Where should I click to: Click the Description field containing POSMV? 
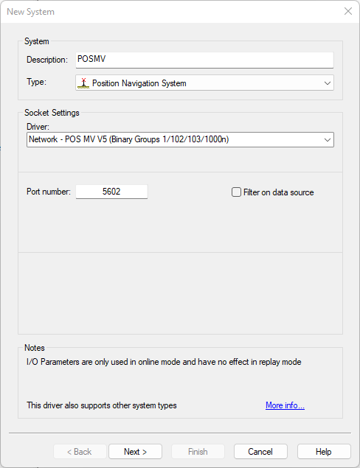click(x=204, y=60)
